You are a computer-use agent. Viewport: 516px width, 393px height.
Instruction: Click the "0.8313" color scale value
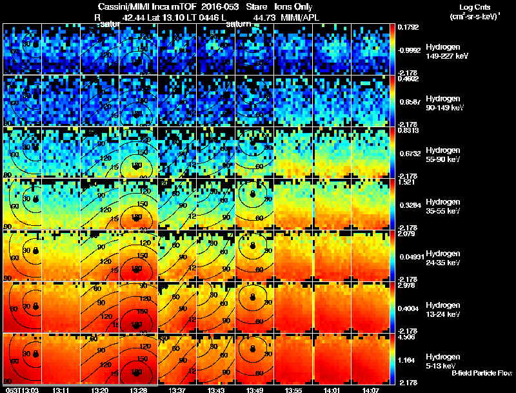(x=408, y=130)
